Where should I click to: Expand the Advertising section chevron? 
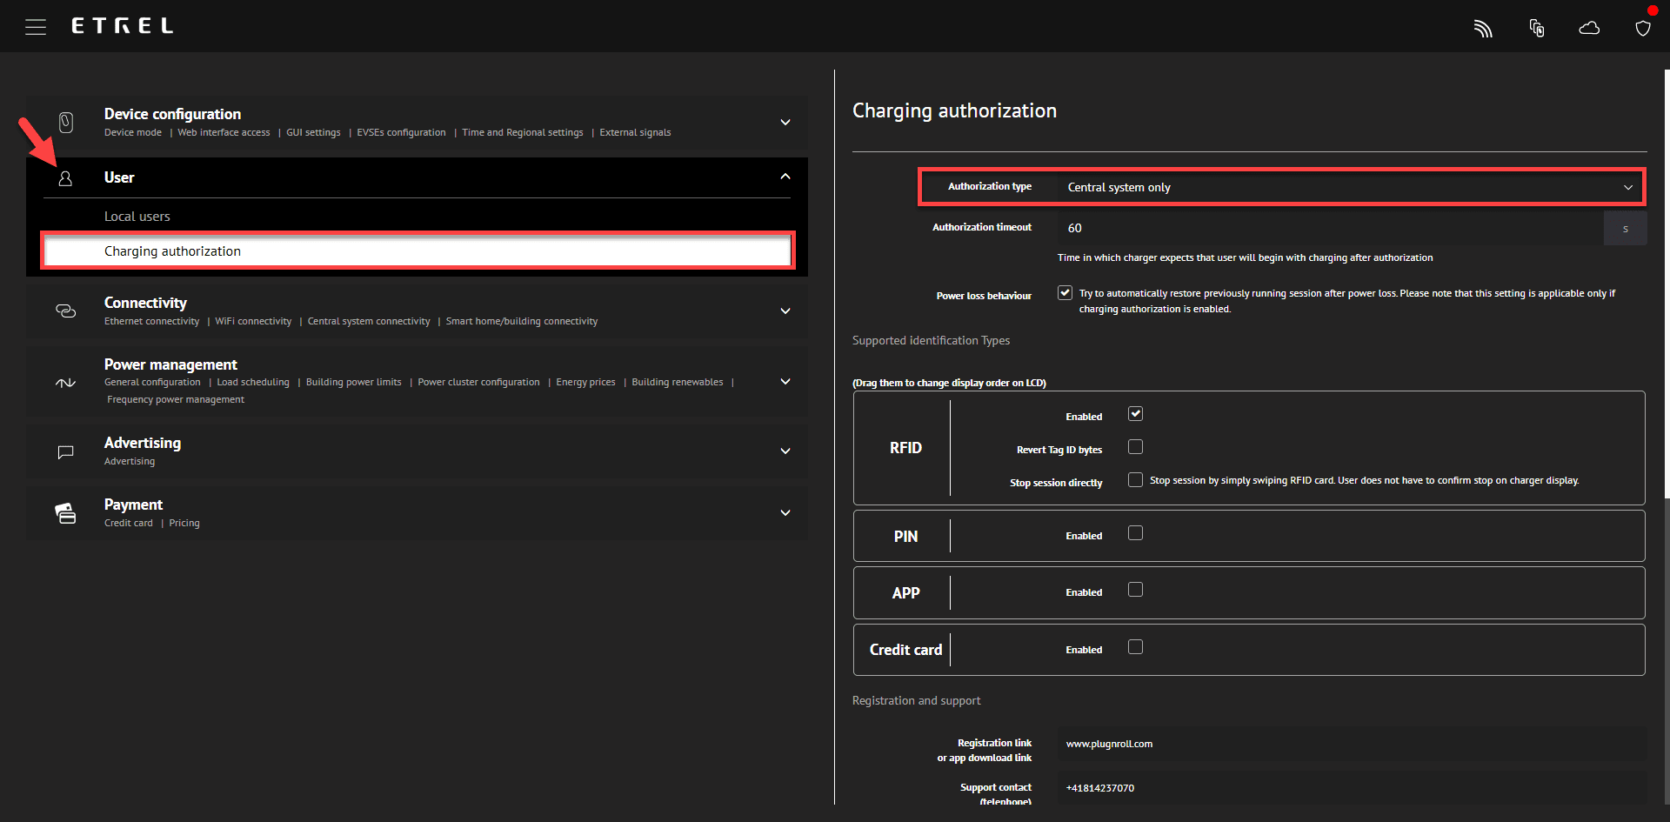(785, 451)
